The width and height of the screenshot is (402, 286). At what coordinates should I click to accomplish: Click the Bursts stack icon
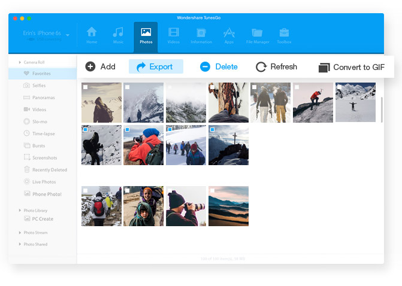27,145
